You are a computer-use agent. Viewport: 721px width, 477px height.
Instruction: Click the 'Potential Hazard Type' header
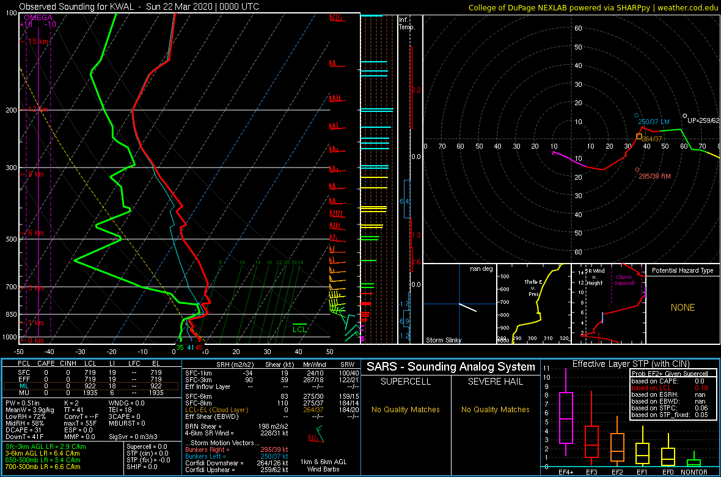click(x=683, y=271)
